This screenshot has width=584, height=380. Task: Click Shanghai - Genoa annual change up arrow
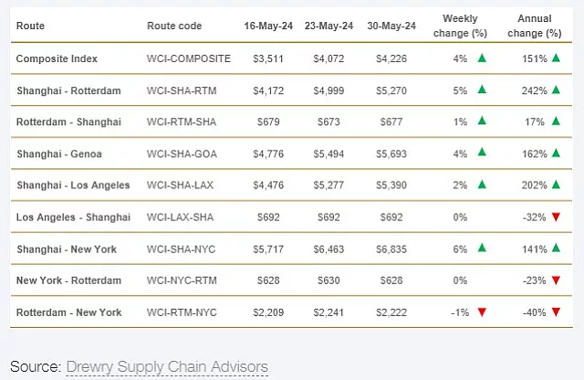click(x=555, y=153)
